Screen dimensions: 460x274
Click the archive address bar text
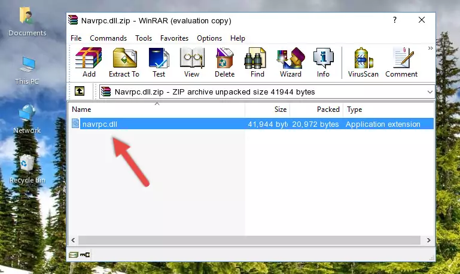(215, 92)
